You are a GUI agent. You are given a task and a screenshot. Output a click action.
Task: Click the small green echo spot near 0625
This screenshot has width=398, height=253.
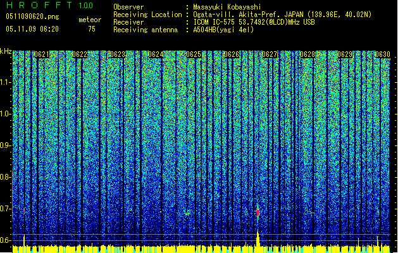[x=187, y=213]
